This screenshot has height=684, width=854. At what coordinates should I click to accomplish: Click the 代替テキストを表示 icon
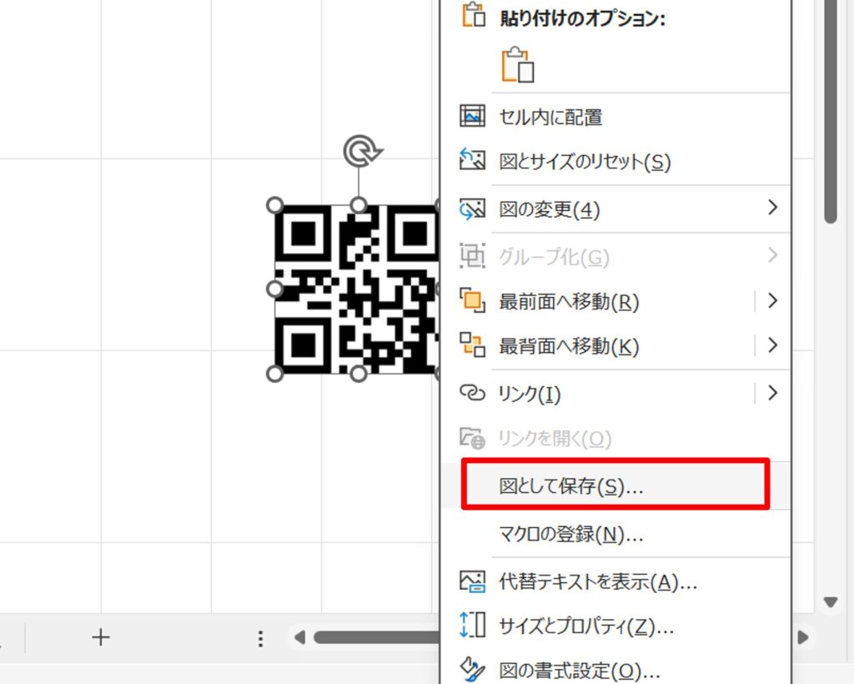[472, 581]
